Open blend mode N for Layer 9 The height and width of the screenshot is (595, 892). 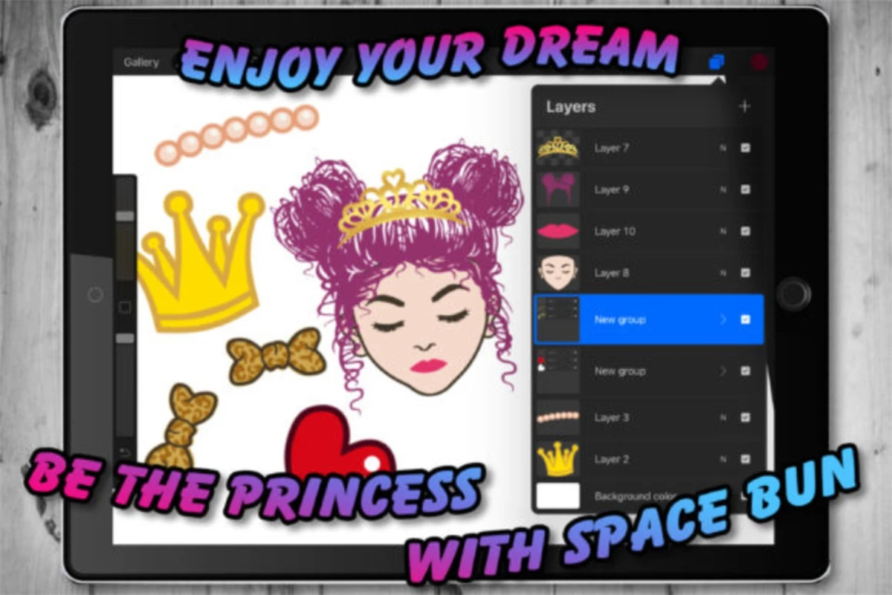coord(723,190)
